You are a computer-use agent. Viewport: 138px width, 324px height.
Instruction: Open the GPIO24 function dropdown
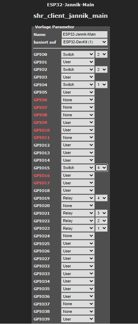pos(78,236)
